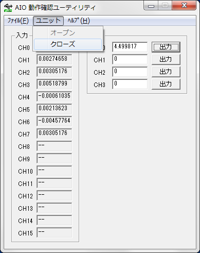Click the input CH12 value field

point(54,195)
